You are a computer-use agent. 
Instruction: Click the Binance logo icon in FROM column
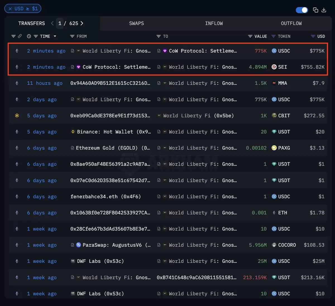pyautogui.click(x=73, y=132)
